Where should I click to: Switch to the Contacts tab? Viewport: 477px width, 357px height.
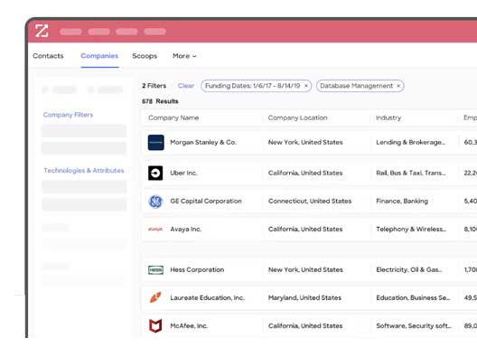[48, 56]
